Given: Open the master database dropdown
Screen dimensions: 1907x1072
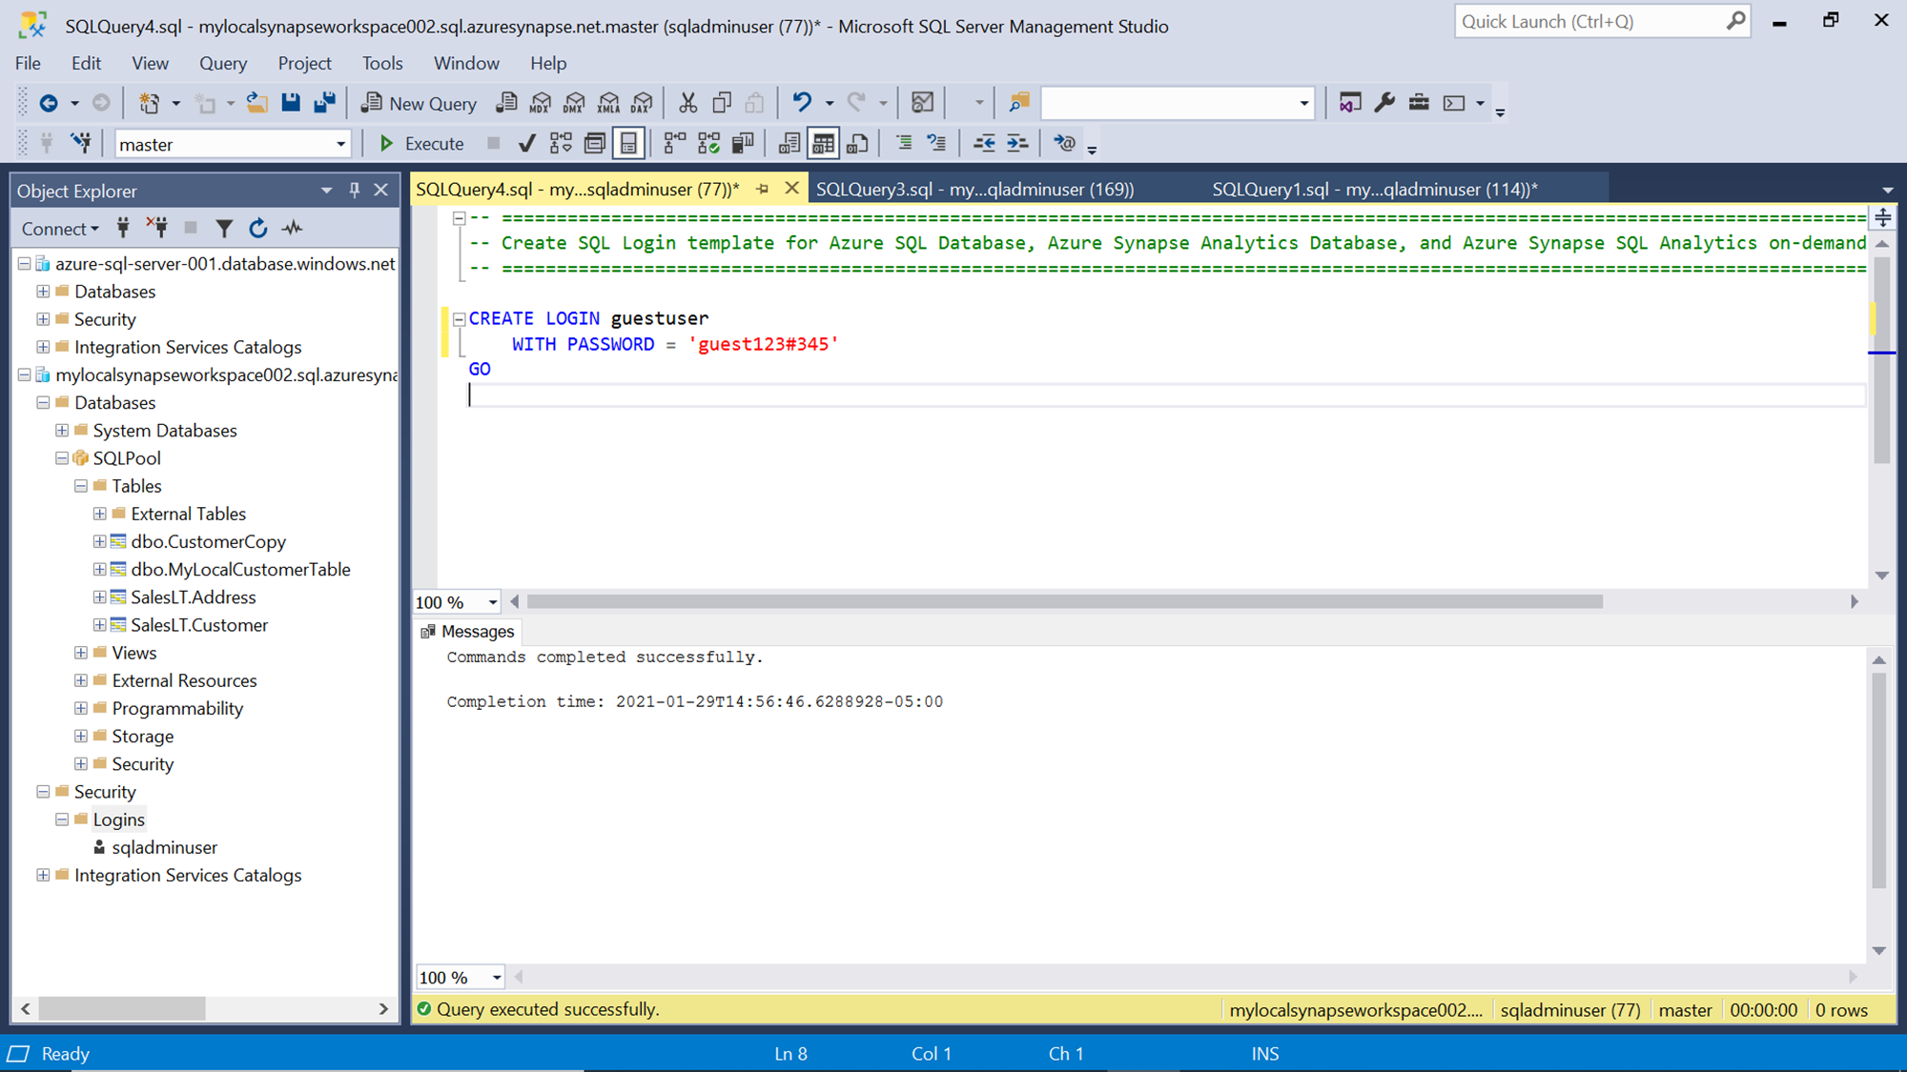Looking at the screenshot, I should point(340,145).
